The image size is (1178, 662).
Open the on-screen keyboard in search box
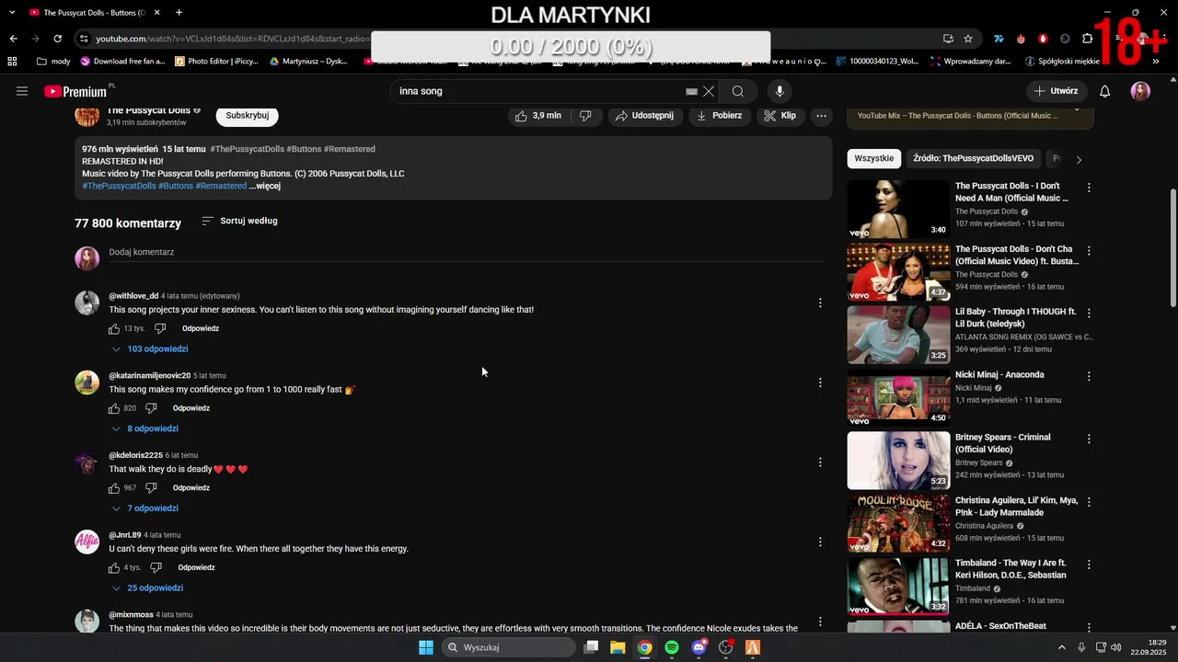[691, 91]
